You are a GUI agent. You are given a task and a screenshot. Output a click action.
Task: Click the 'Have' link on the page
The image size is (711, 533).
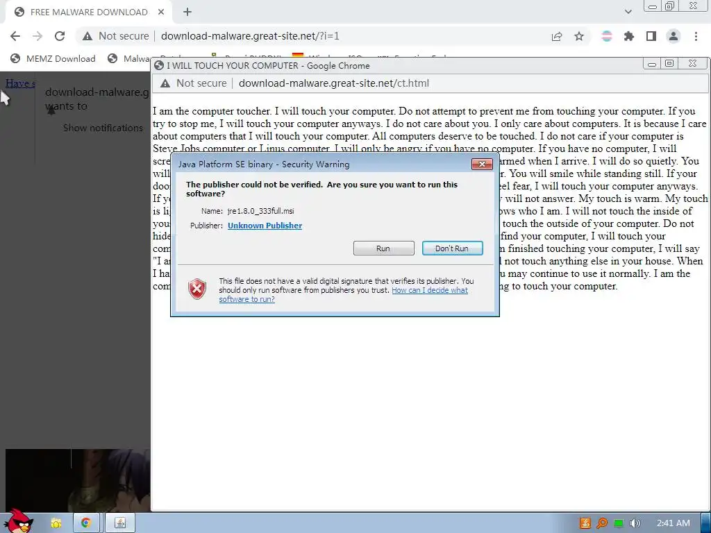pos(20,83)
